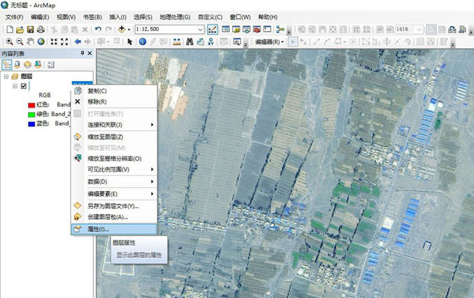Image resolution: width=474 pixels, height=298 pixels.
Task: Click the Fixed Zoom In icon
Action: pyautogui.click(x=54, y=42)
